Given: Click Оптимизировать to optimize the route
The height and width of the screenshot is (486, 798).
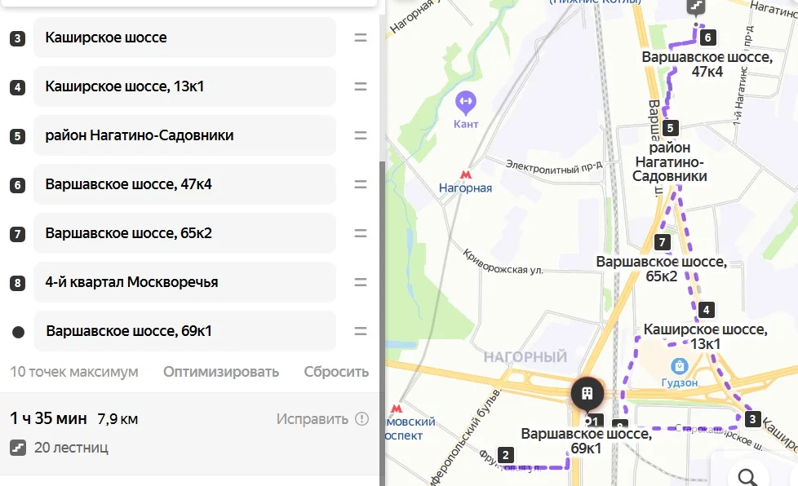Looking at the screenshot, I should [221, 372].
